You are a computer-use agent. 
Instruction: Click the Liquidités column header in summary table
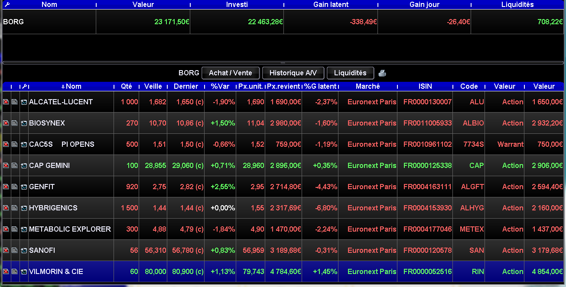pyautogui.click(x=517, y=4)
